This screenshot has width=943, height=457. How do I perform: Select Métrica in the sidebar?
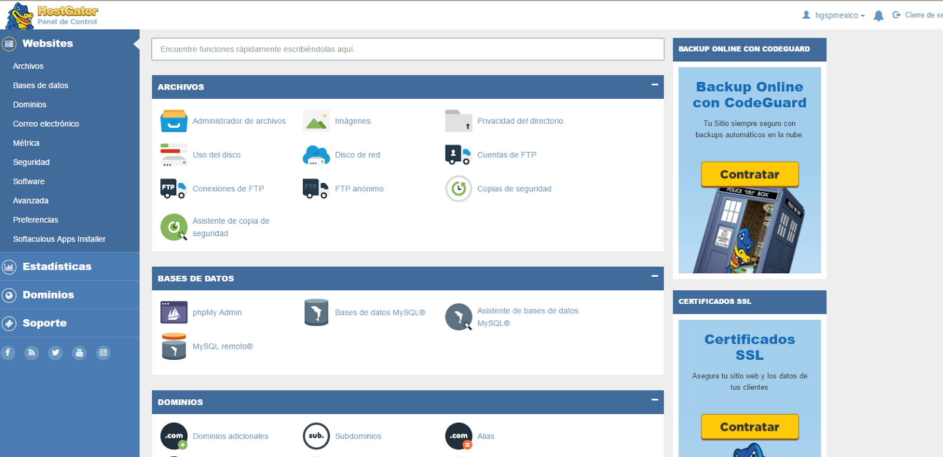(x=27, y=143)
